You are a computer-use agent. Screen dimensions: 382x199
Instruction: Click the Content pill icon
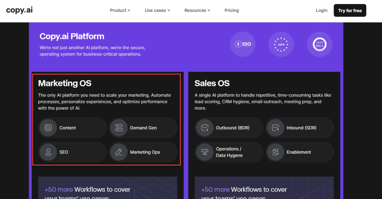(48, 128)
